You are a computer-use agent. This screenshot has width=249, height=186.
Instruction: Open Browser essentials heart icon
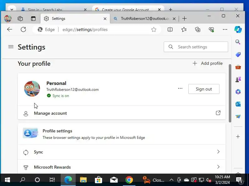(x=211, y=29)
